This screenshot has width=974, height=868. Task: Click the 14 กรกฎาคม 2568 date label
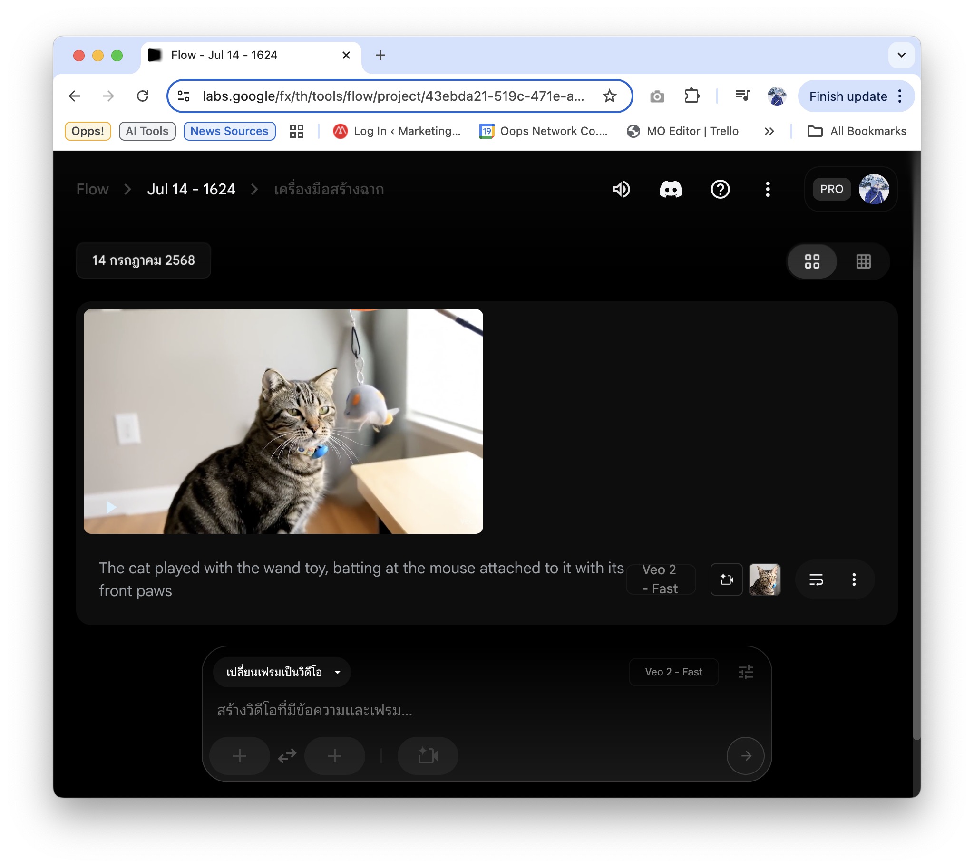click(x=144, y=260)
